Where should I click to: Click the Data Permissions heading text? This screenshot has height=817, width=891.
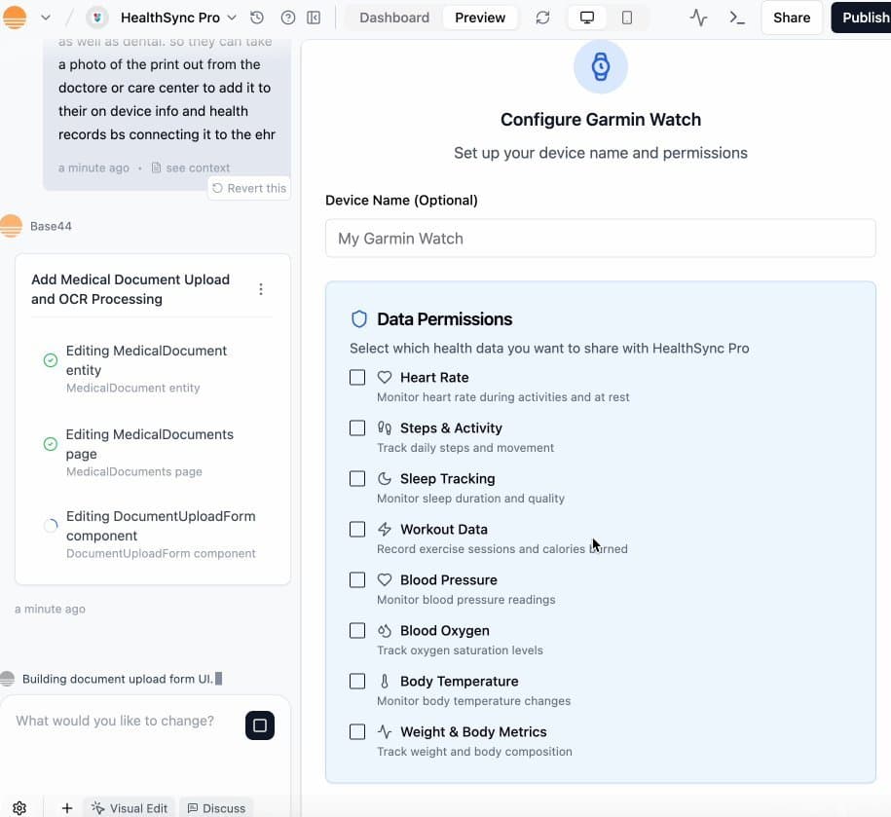pyautogui.click(x=444, y=319)
